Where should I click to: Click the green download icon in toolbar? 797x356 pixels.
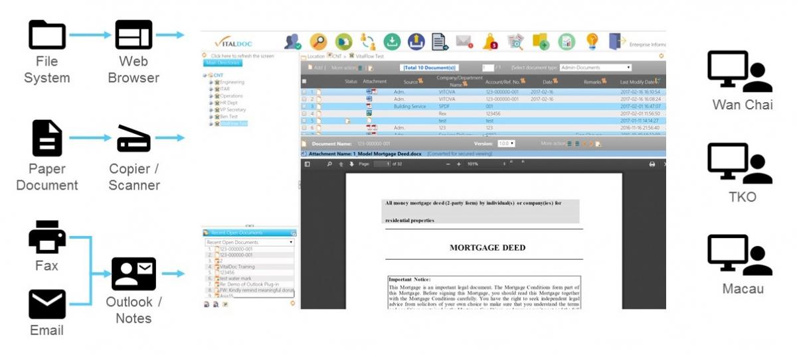coord(393,41)
